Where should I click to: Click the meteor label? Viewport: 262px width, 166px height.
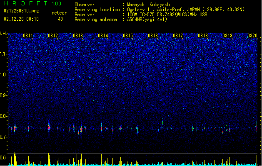tap(59, 13)
